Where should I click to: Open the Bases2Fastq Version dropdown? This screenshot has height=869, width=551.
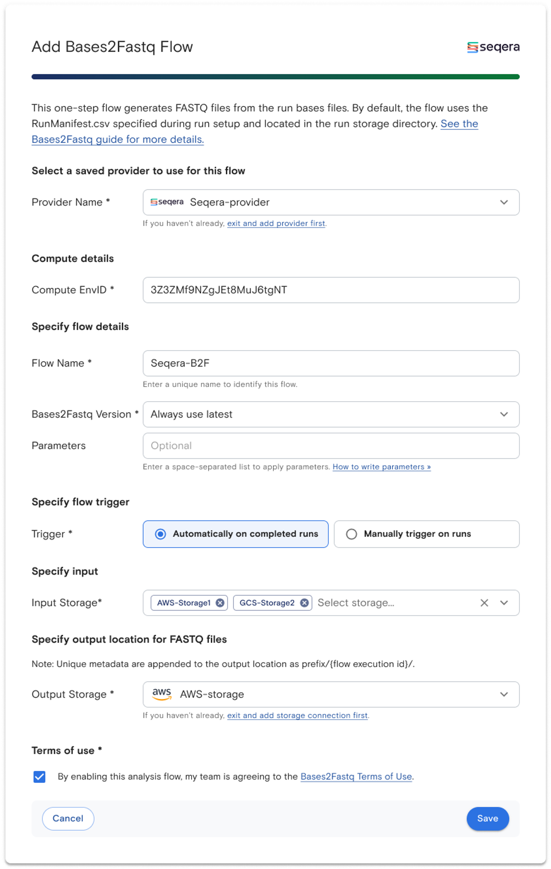coord(504,414)
